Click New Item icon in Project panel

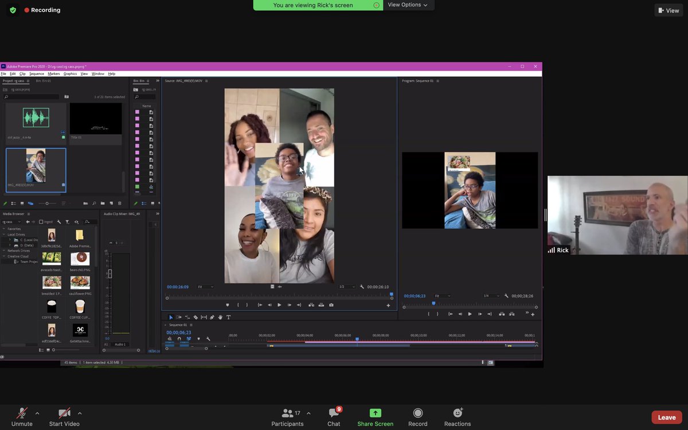(111, 204)
